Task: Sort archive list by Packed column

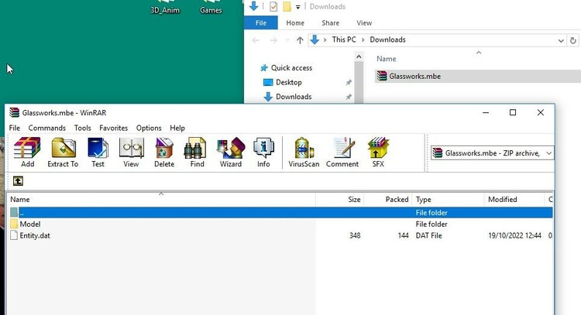Action: pos(388,199)
